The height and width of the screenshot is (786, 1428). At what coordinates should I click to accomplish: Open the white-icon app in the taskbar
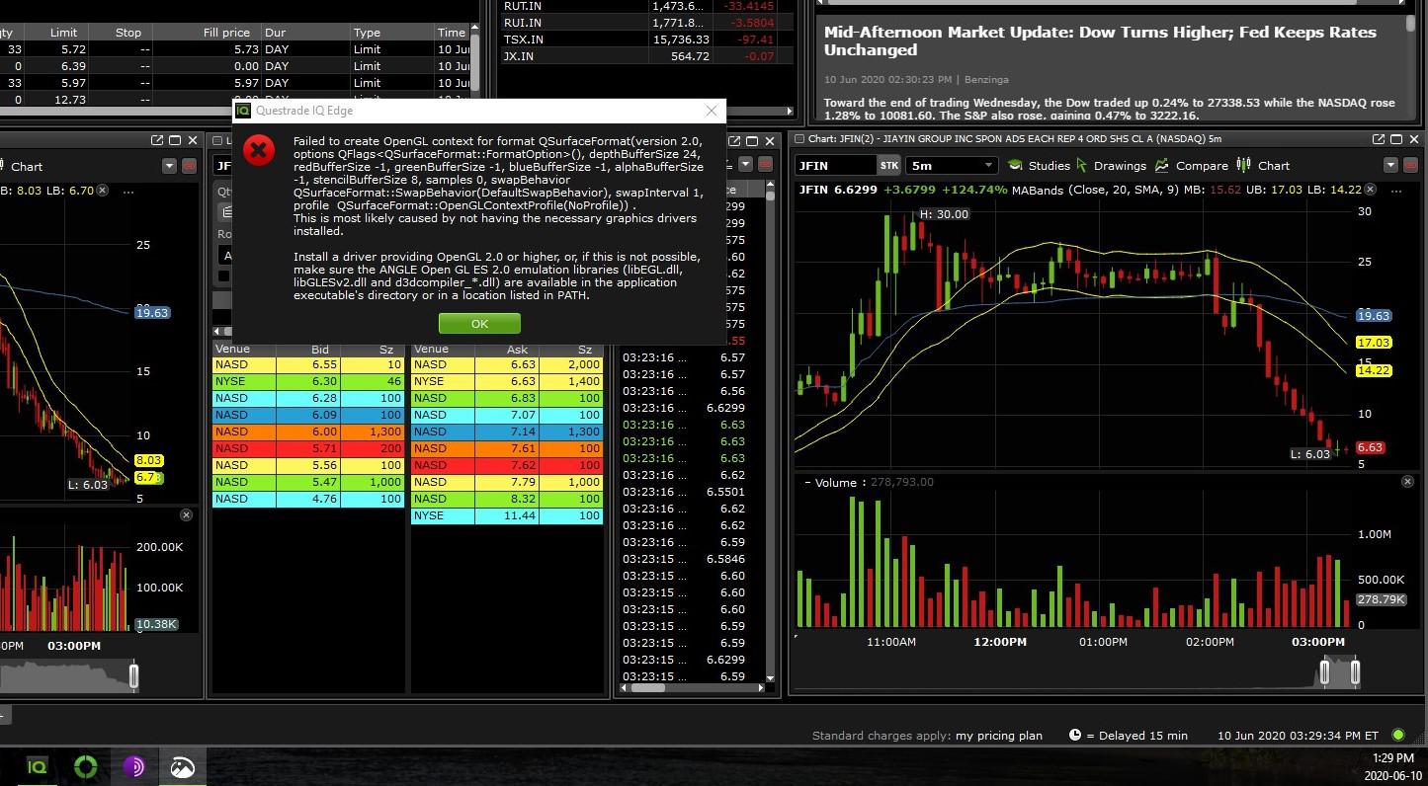(x=183, y=766)
